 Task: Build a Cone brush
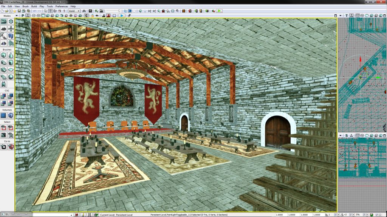11,55
